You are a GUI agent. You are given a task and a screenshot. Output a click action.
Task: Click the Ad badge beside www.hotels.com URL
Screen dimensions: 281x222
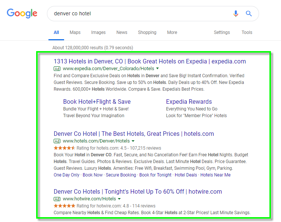[57, 141]
